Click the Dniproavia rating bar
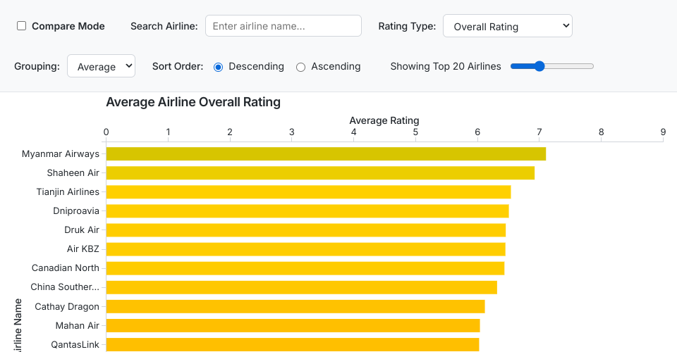This screenshot has width=677, height=352. click(x=307, y=210)
